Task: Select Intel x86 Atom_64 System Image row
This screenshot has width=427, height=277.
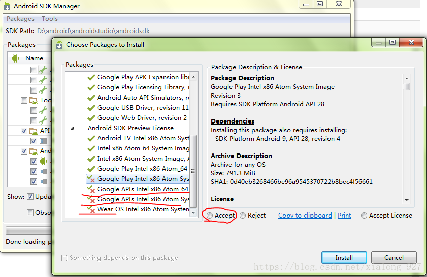Action: click(138, 148)
